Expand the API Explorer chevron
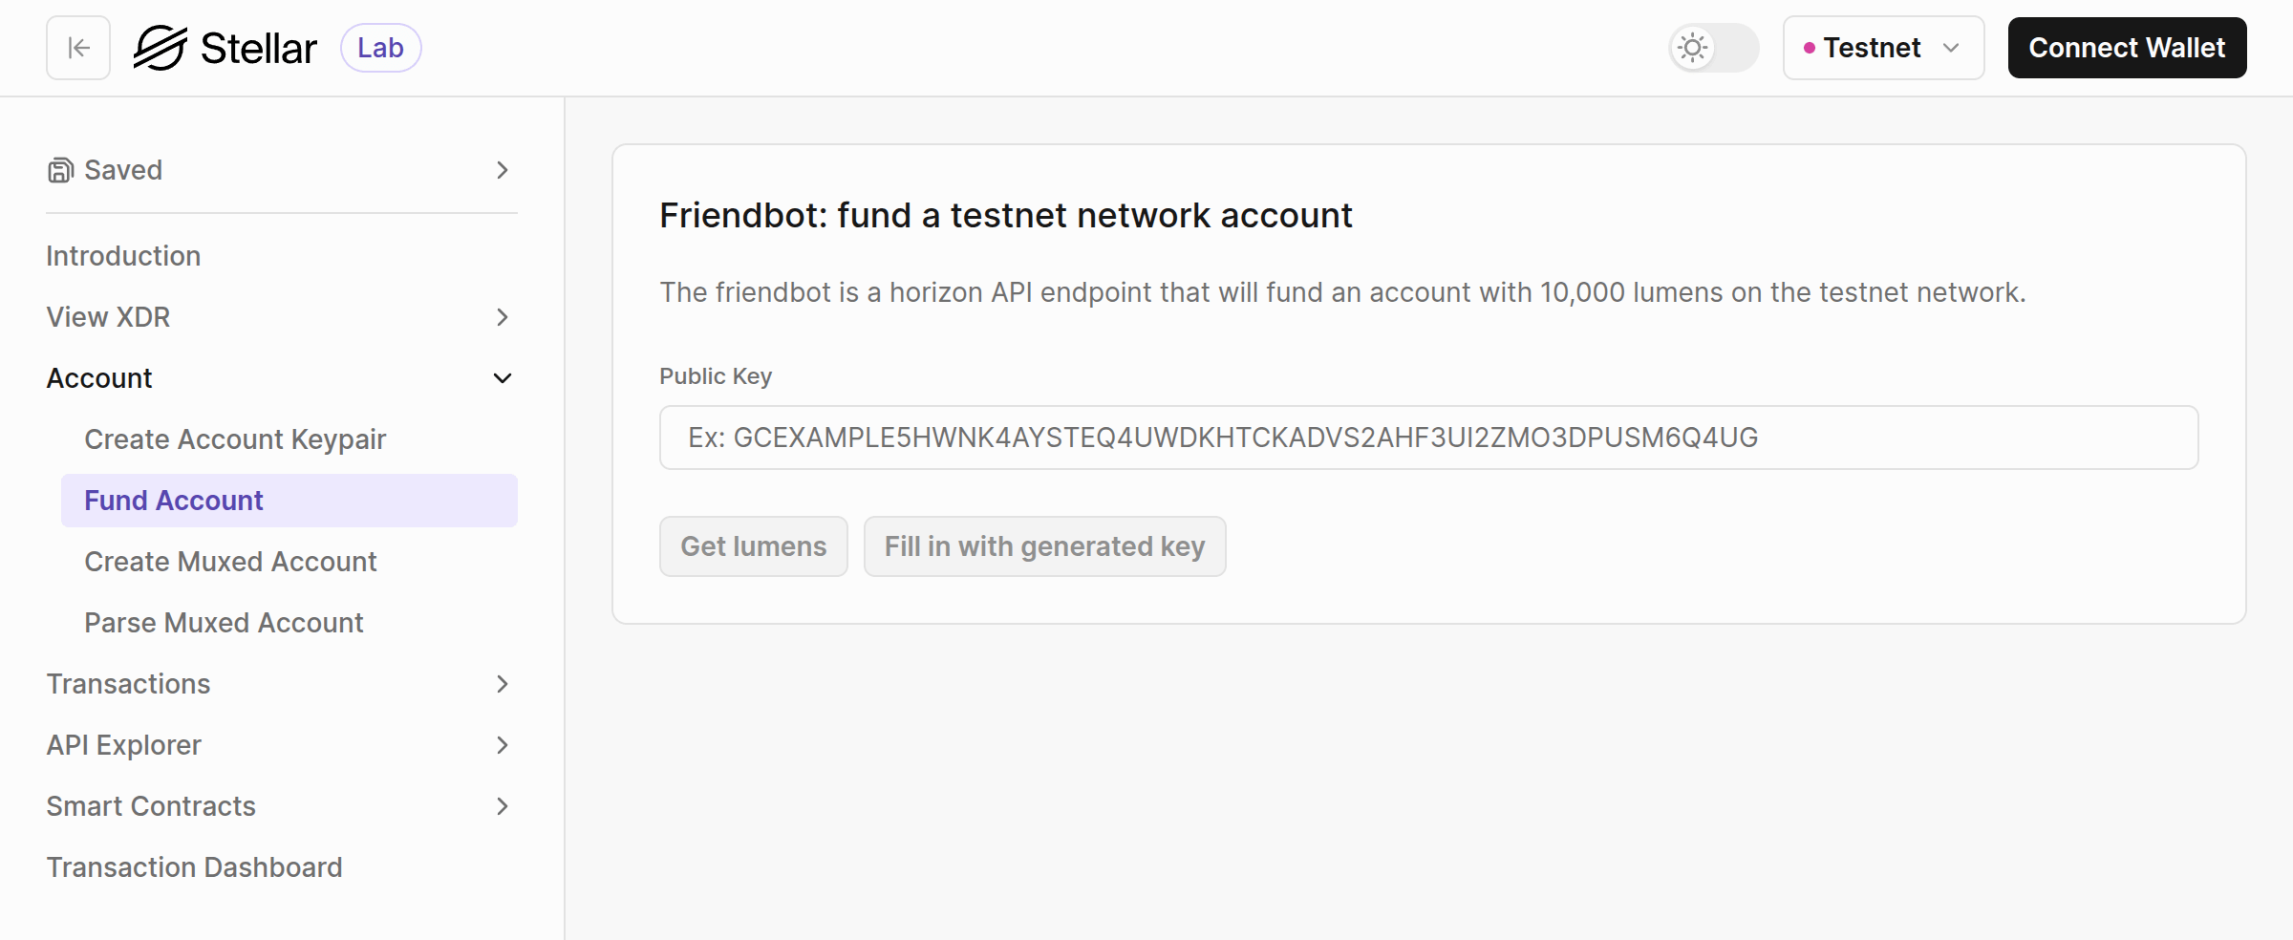 pos(502,745)
